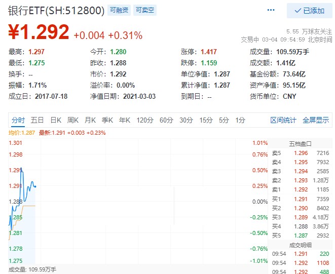This screenshot has height=274, width=335.
Task: Click the latest price dot on the chart
Action: click(35, 187)
